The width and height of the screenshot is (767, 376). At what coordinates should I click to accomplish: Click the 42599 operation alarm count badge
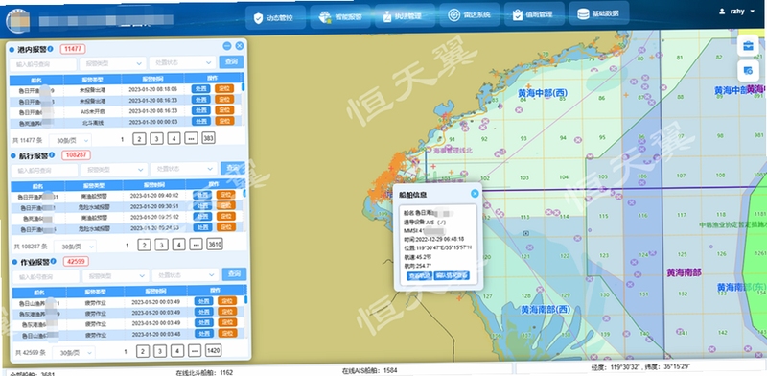point(76,262)
